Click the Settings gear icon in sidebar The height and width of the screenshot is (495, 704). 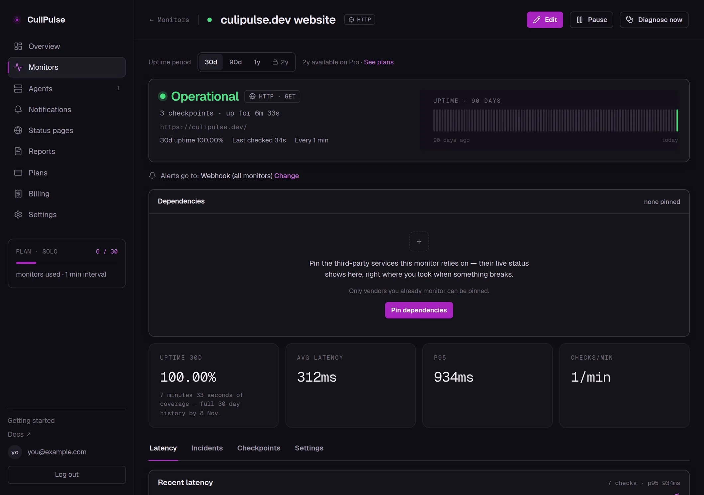pos(18,214)
